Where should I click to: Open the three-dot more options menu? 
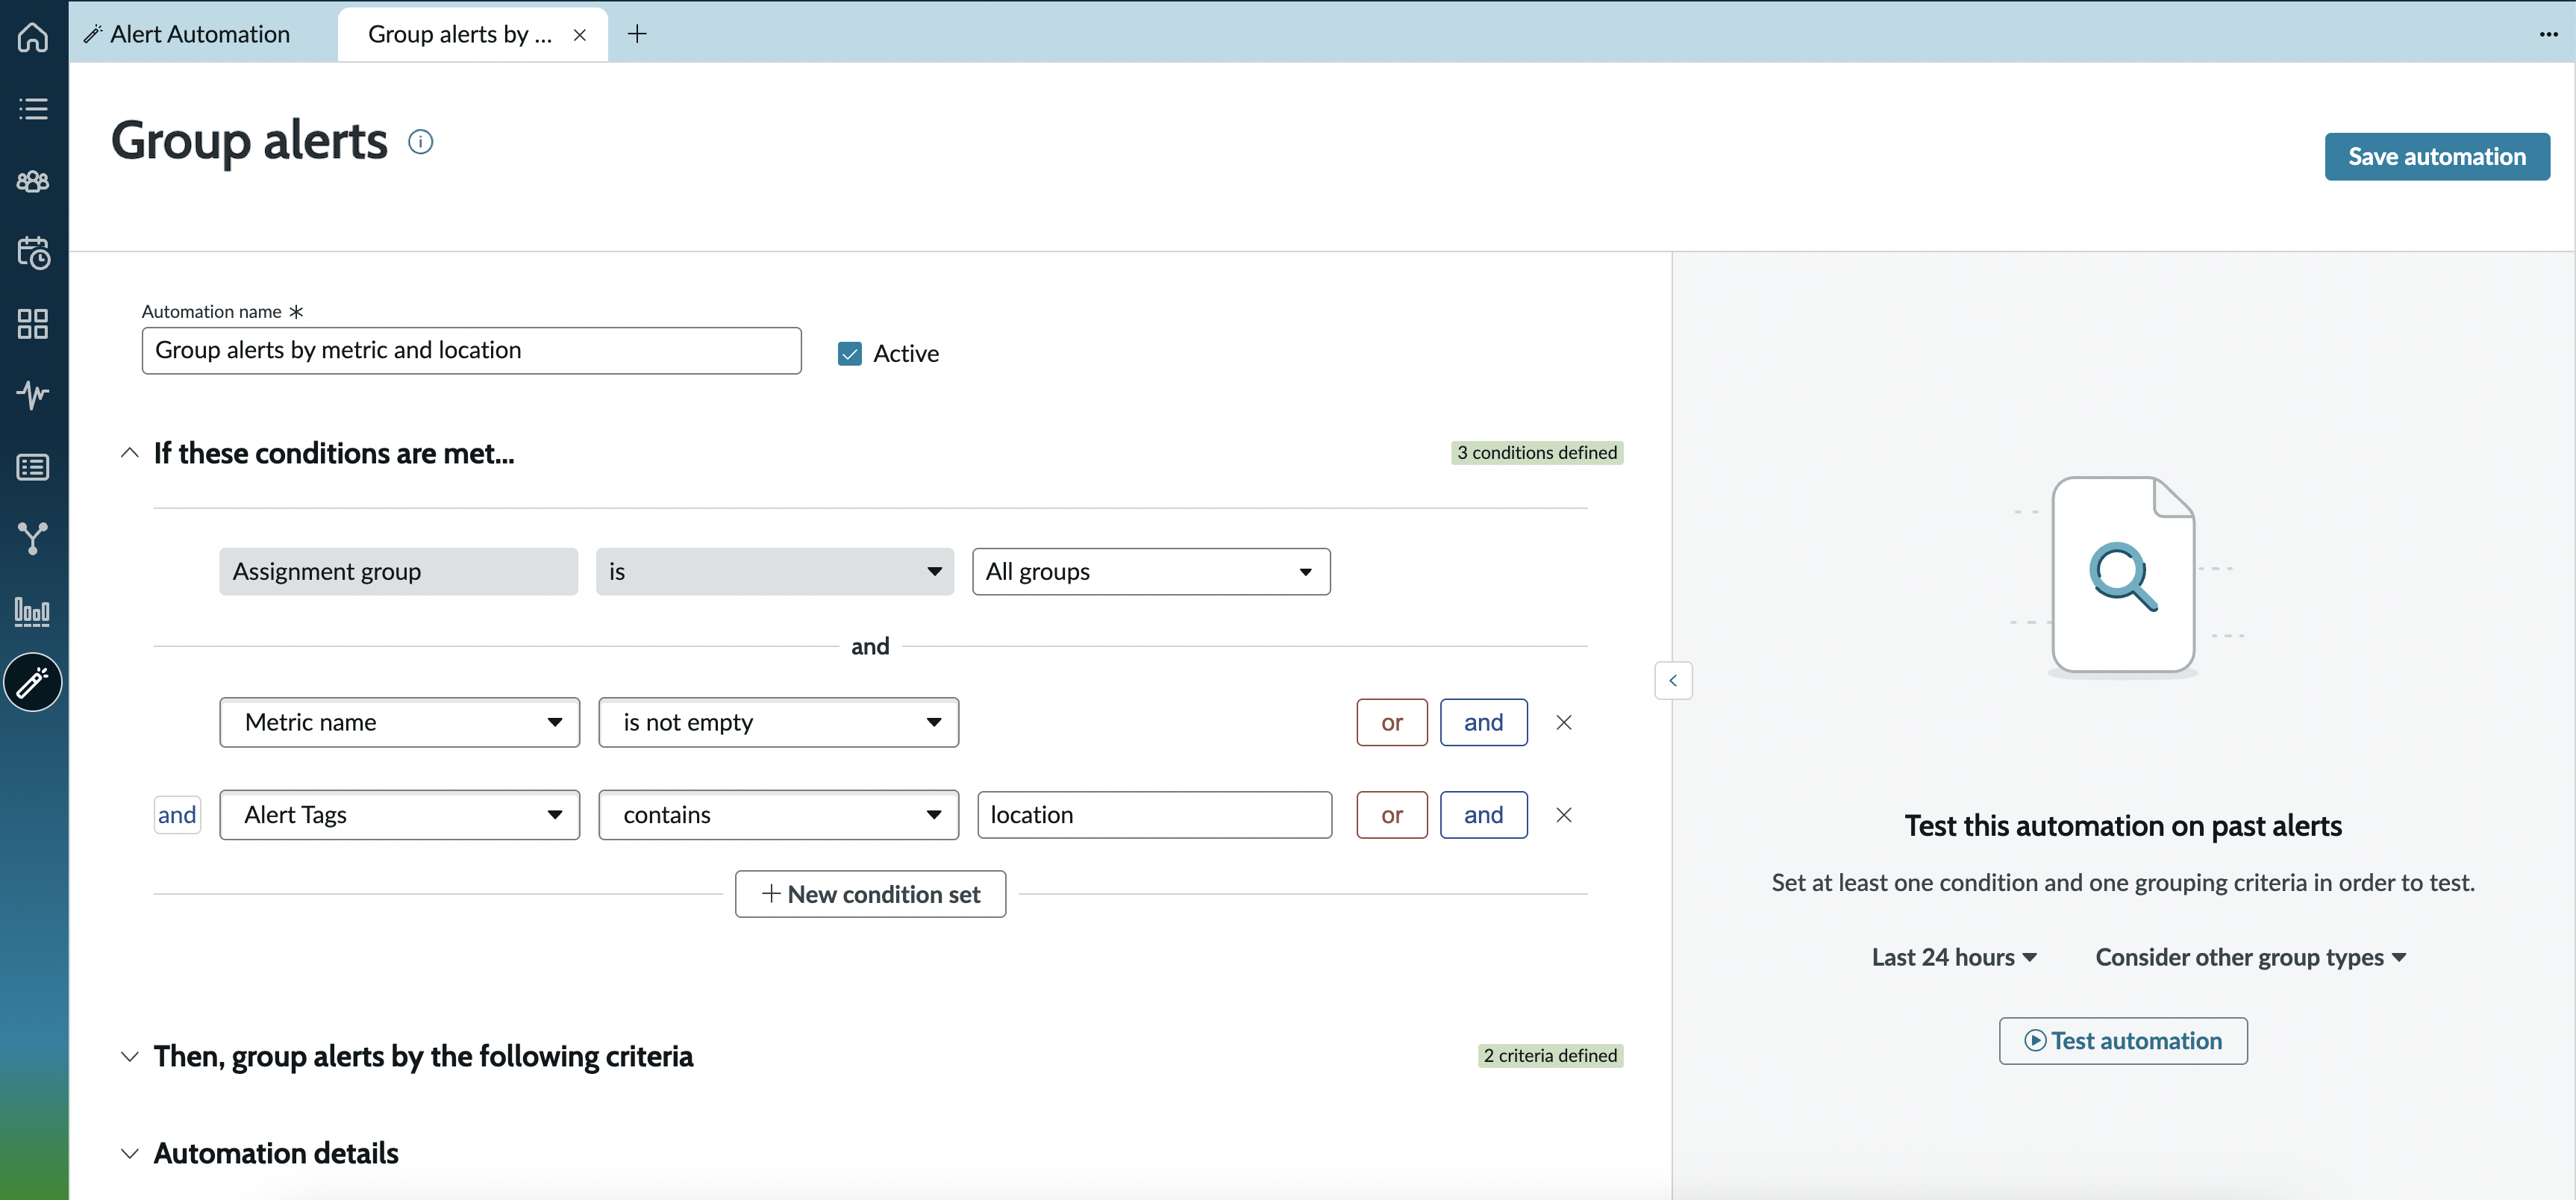[2548, 34]
